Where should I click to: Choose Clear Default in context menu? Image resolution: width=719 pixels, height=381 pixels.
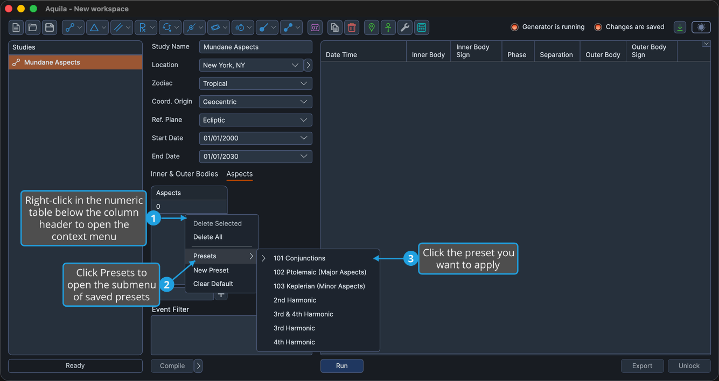tap(222, 284)
